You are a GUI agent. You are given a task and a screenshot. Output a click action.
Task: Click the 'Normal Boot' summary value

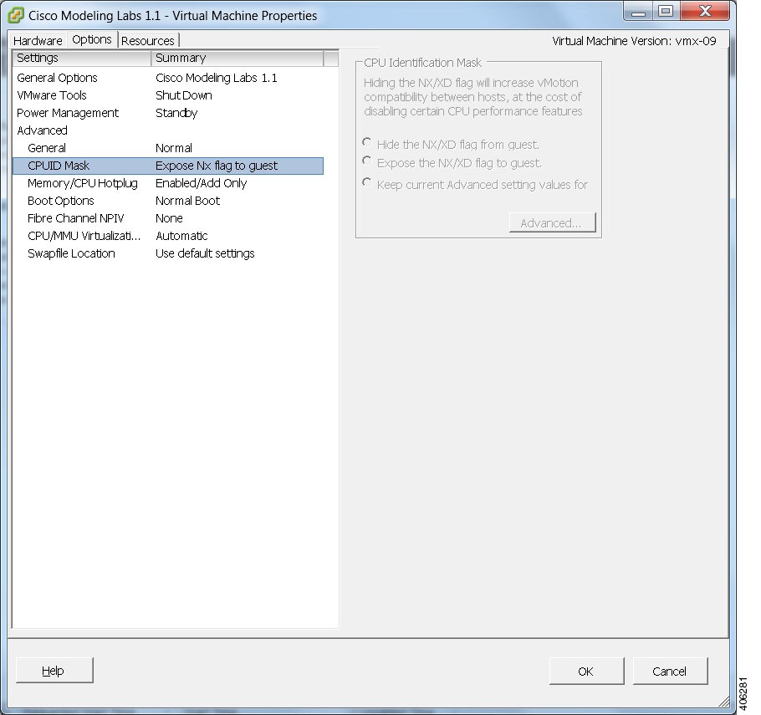click(x=188, y=201)
